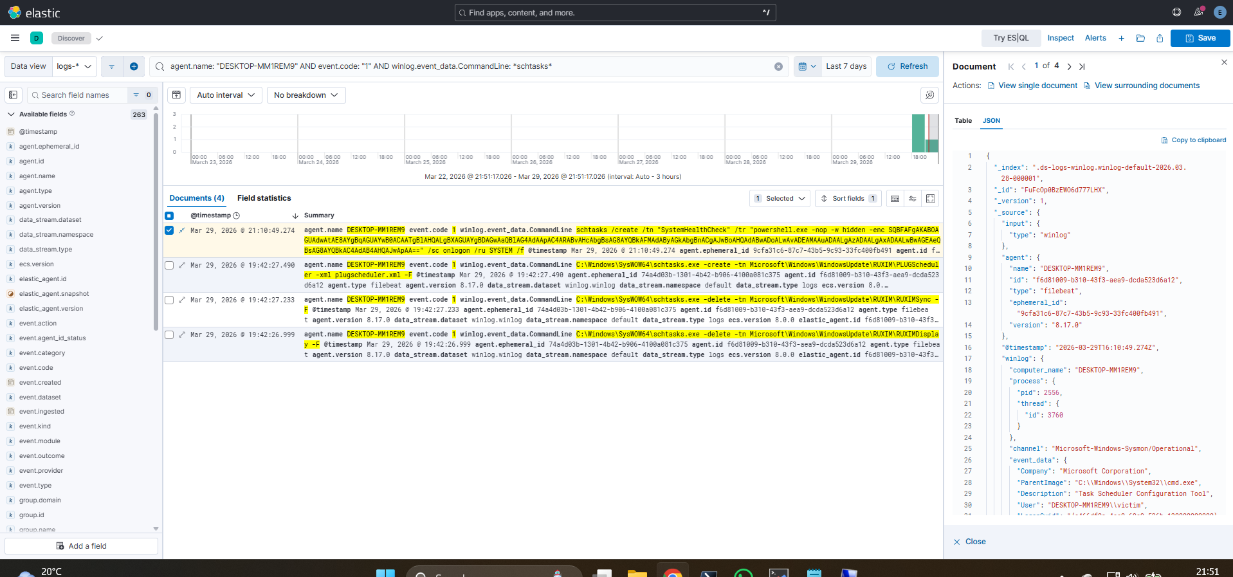This screenshot has width=1233, height=577.
Task: Click the Last 7 days time range
Action: pyautogui.click(x=846, y=66)
